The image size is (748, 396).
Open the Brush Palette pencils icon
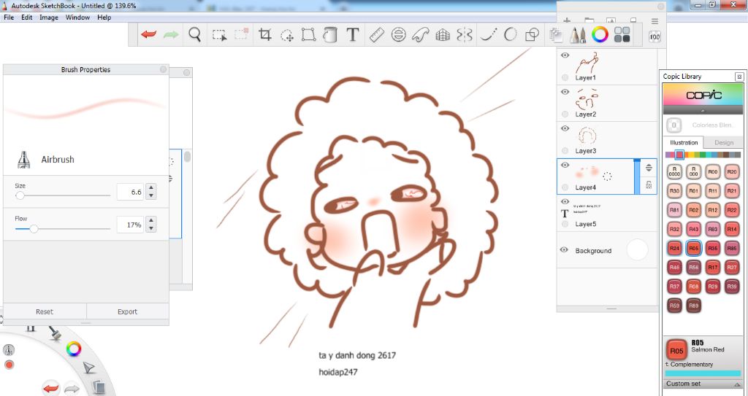tap(578, 35)
